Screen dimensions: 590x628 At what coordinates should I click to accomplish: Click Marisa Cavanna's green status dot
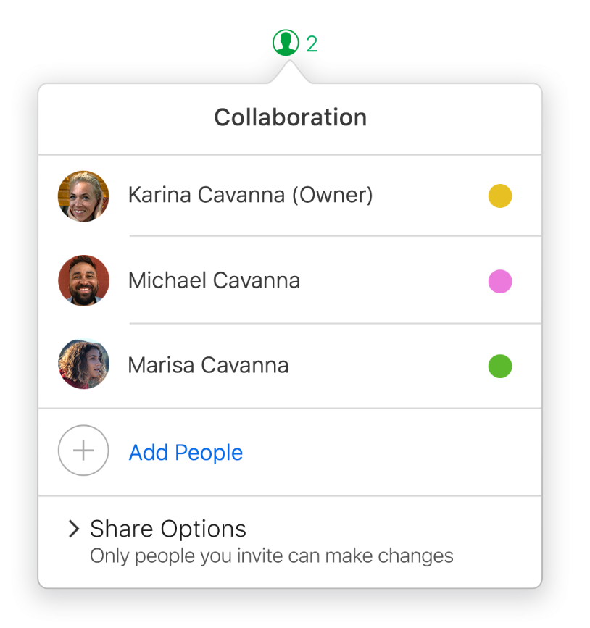tap(499, 366)
